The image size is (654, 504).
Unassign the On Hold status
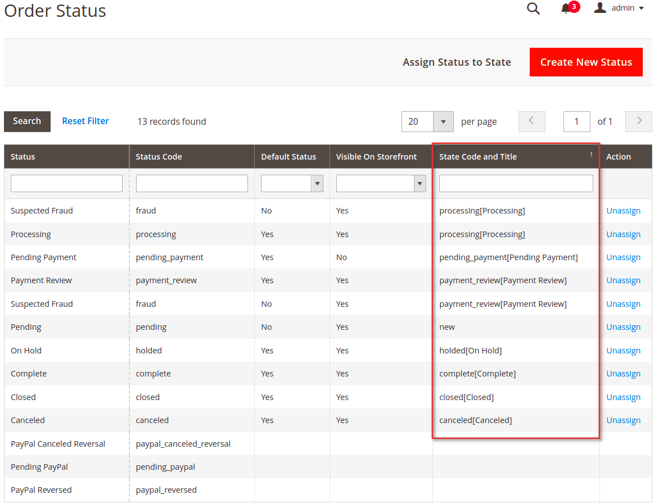pyautogui.click(x=623, y=351)
